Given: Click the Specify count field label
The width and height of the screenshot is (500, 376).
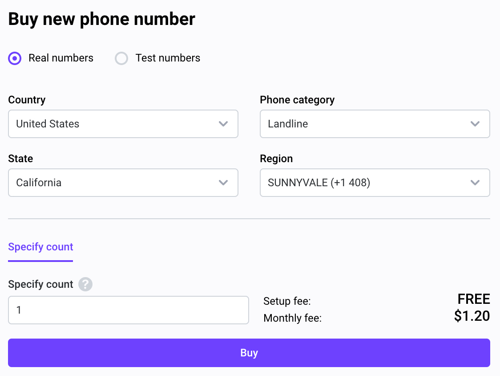Looking at the screenshot, I should [40, 284].
